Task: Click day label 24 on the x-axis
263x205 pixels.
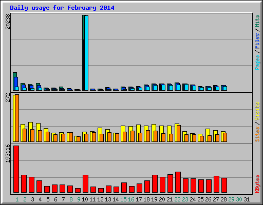Action: click(x=193, y=199)
